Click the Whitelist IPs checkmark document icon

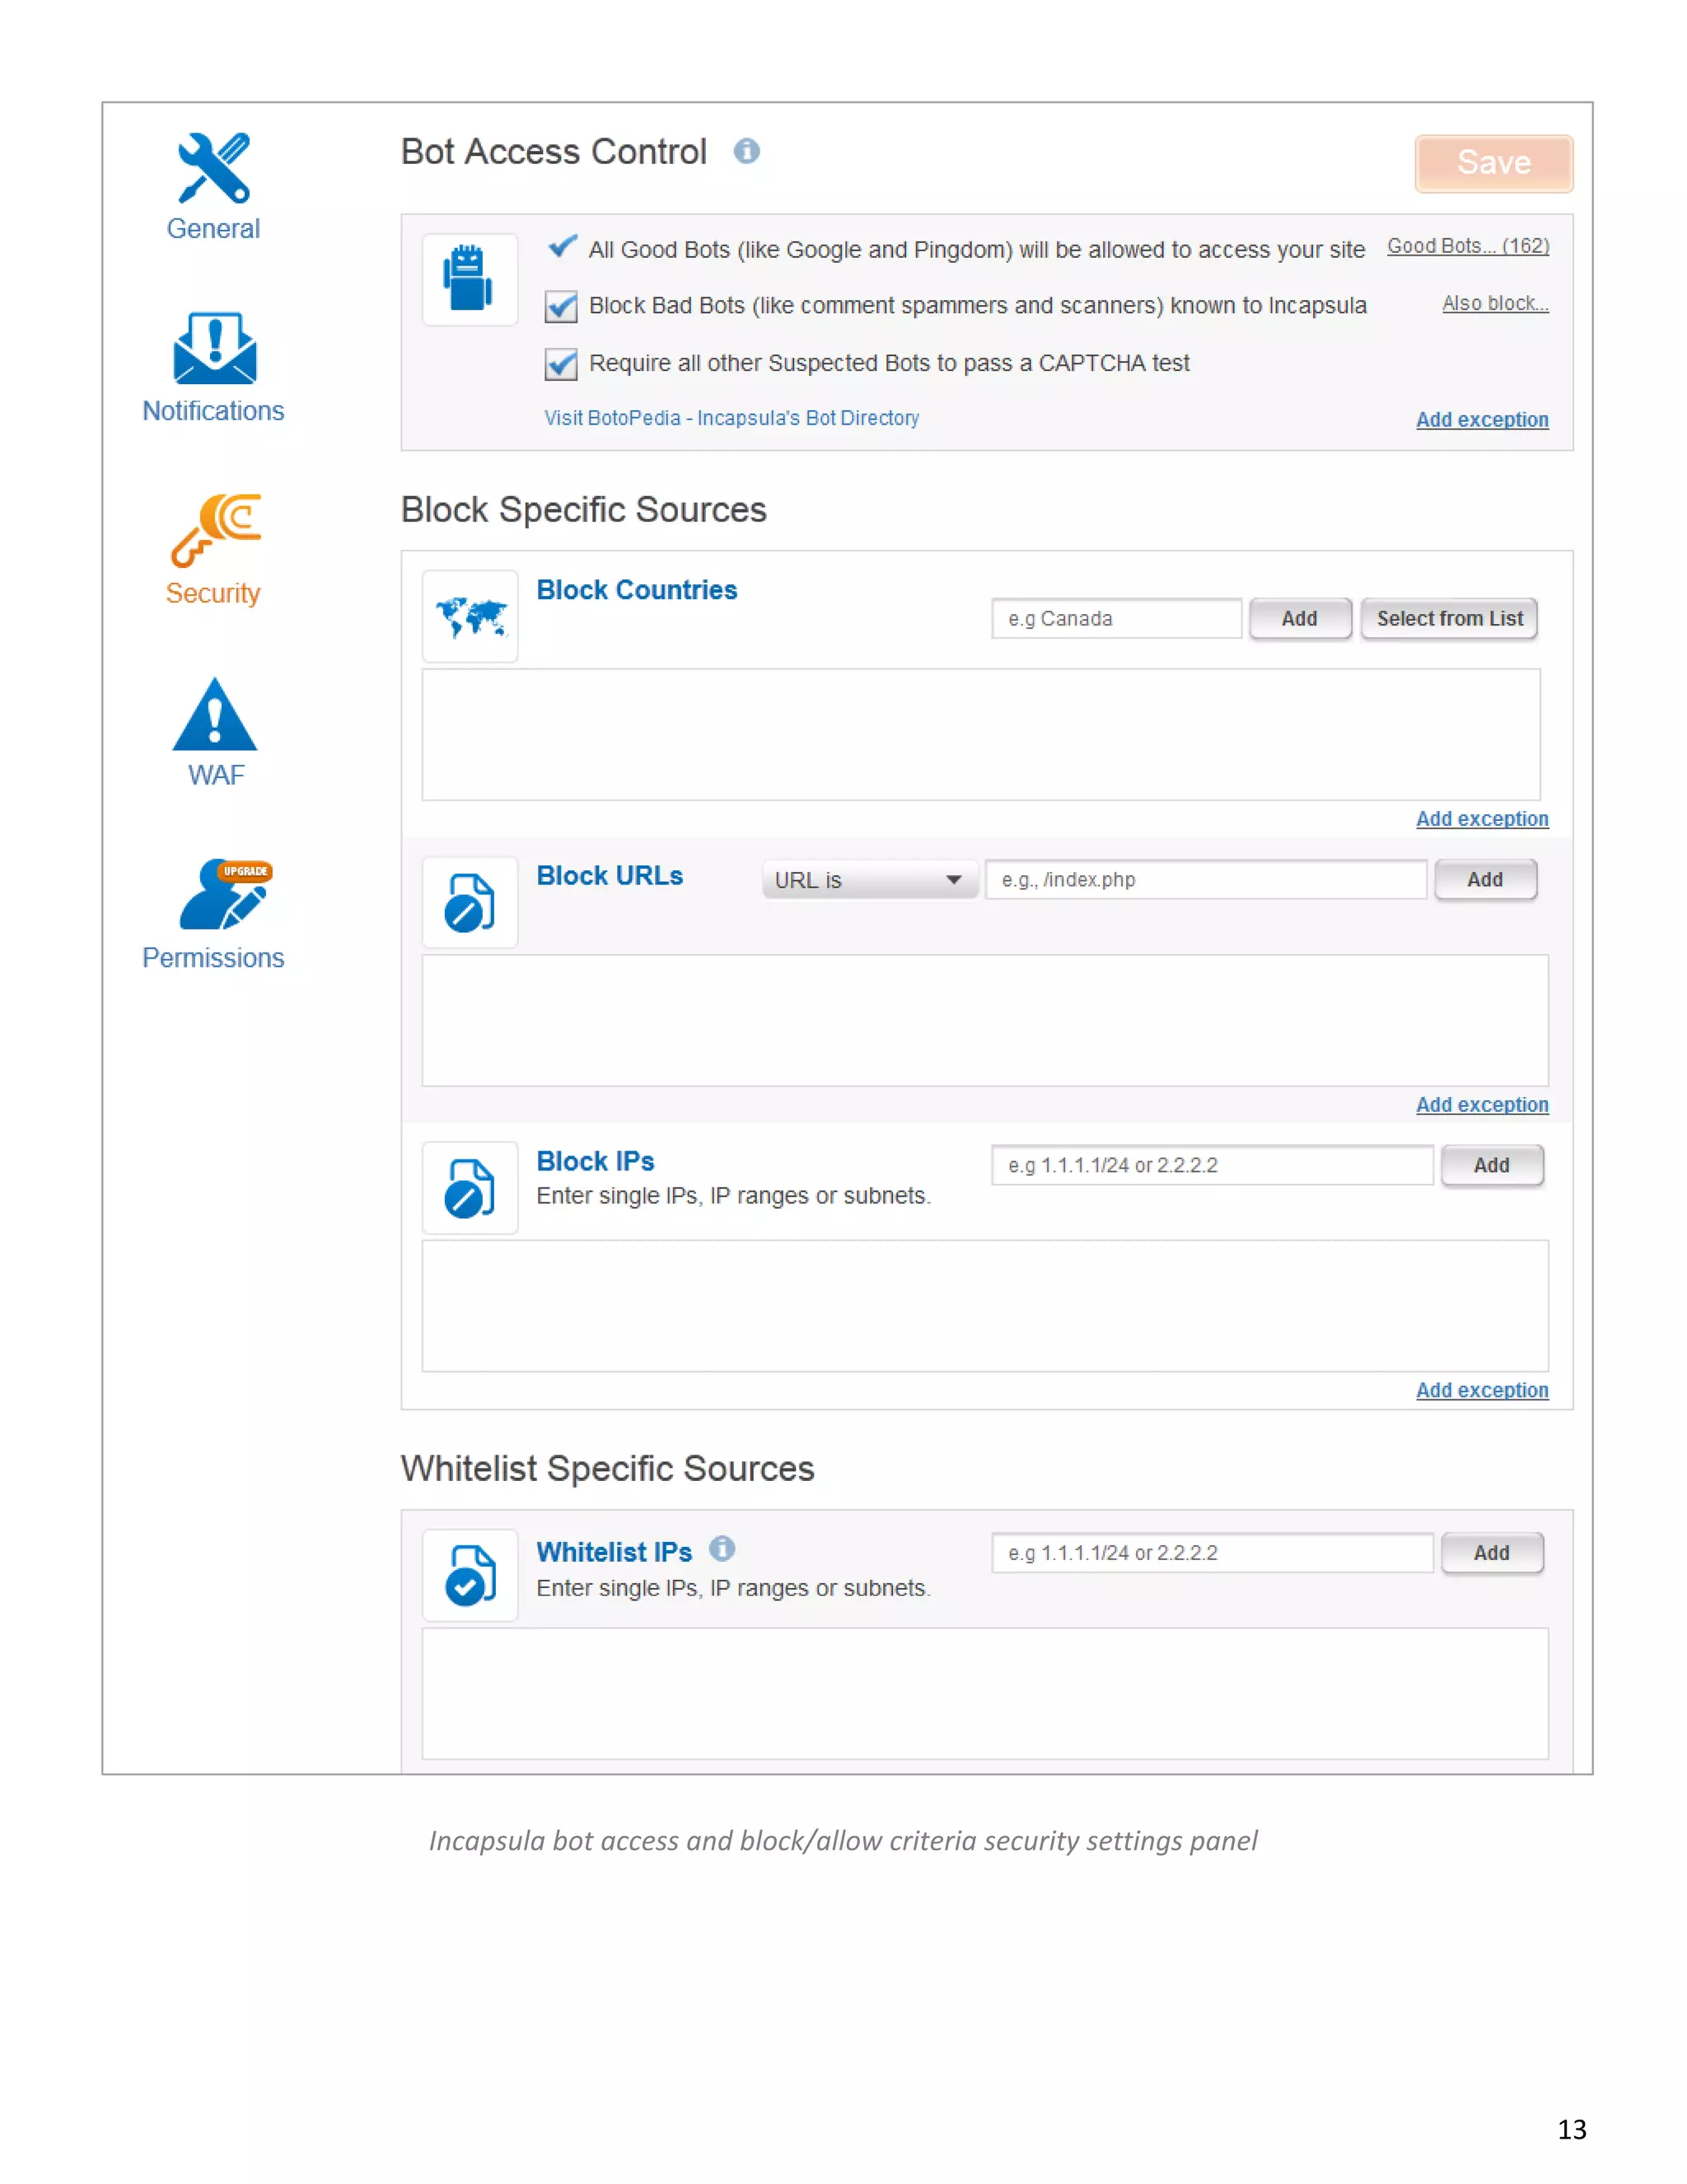pyautogui.click(x=470, y=1575)
